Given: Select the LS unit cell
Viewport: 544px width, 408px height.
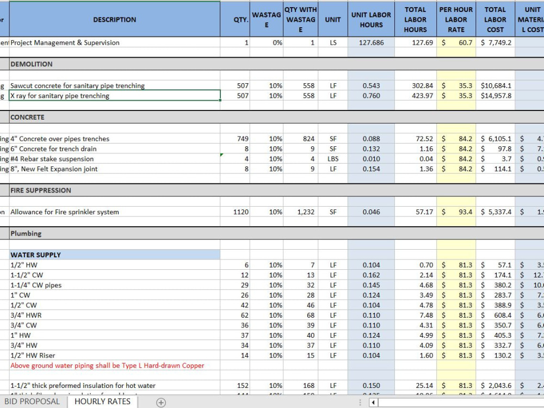Looking at the screenshot, I should [x=333, y=42].
